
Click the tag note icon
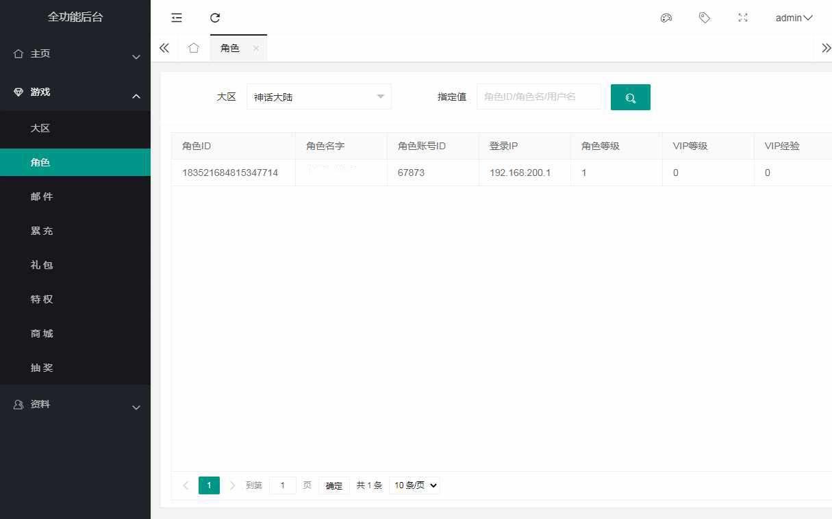[704, 18]
